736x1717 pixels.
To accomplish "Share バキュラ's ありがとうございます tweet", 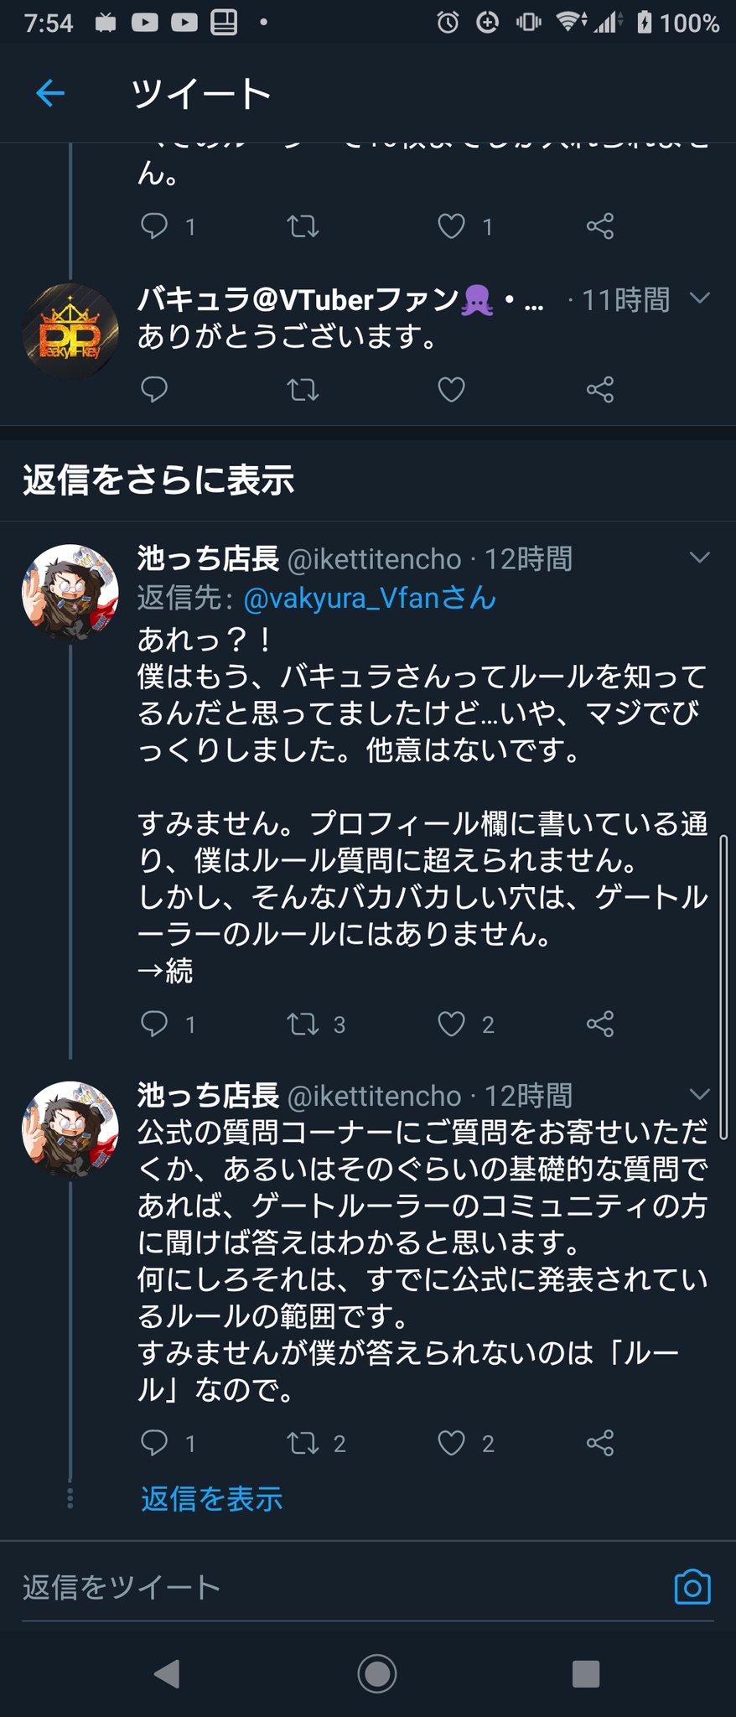I will pyautogui.click(x=600, y=390).
